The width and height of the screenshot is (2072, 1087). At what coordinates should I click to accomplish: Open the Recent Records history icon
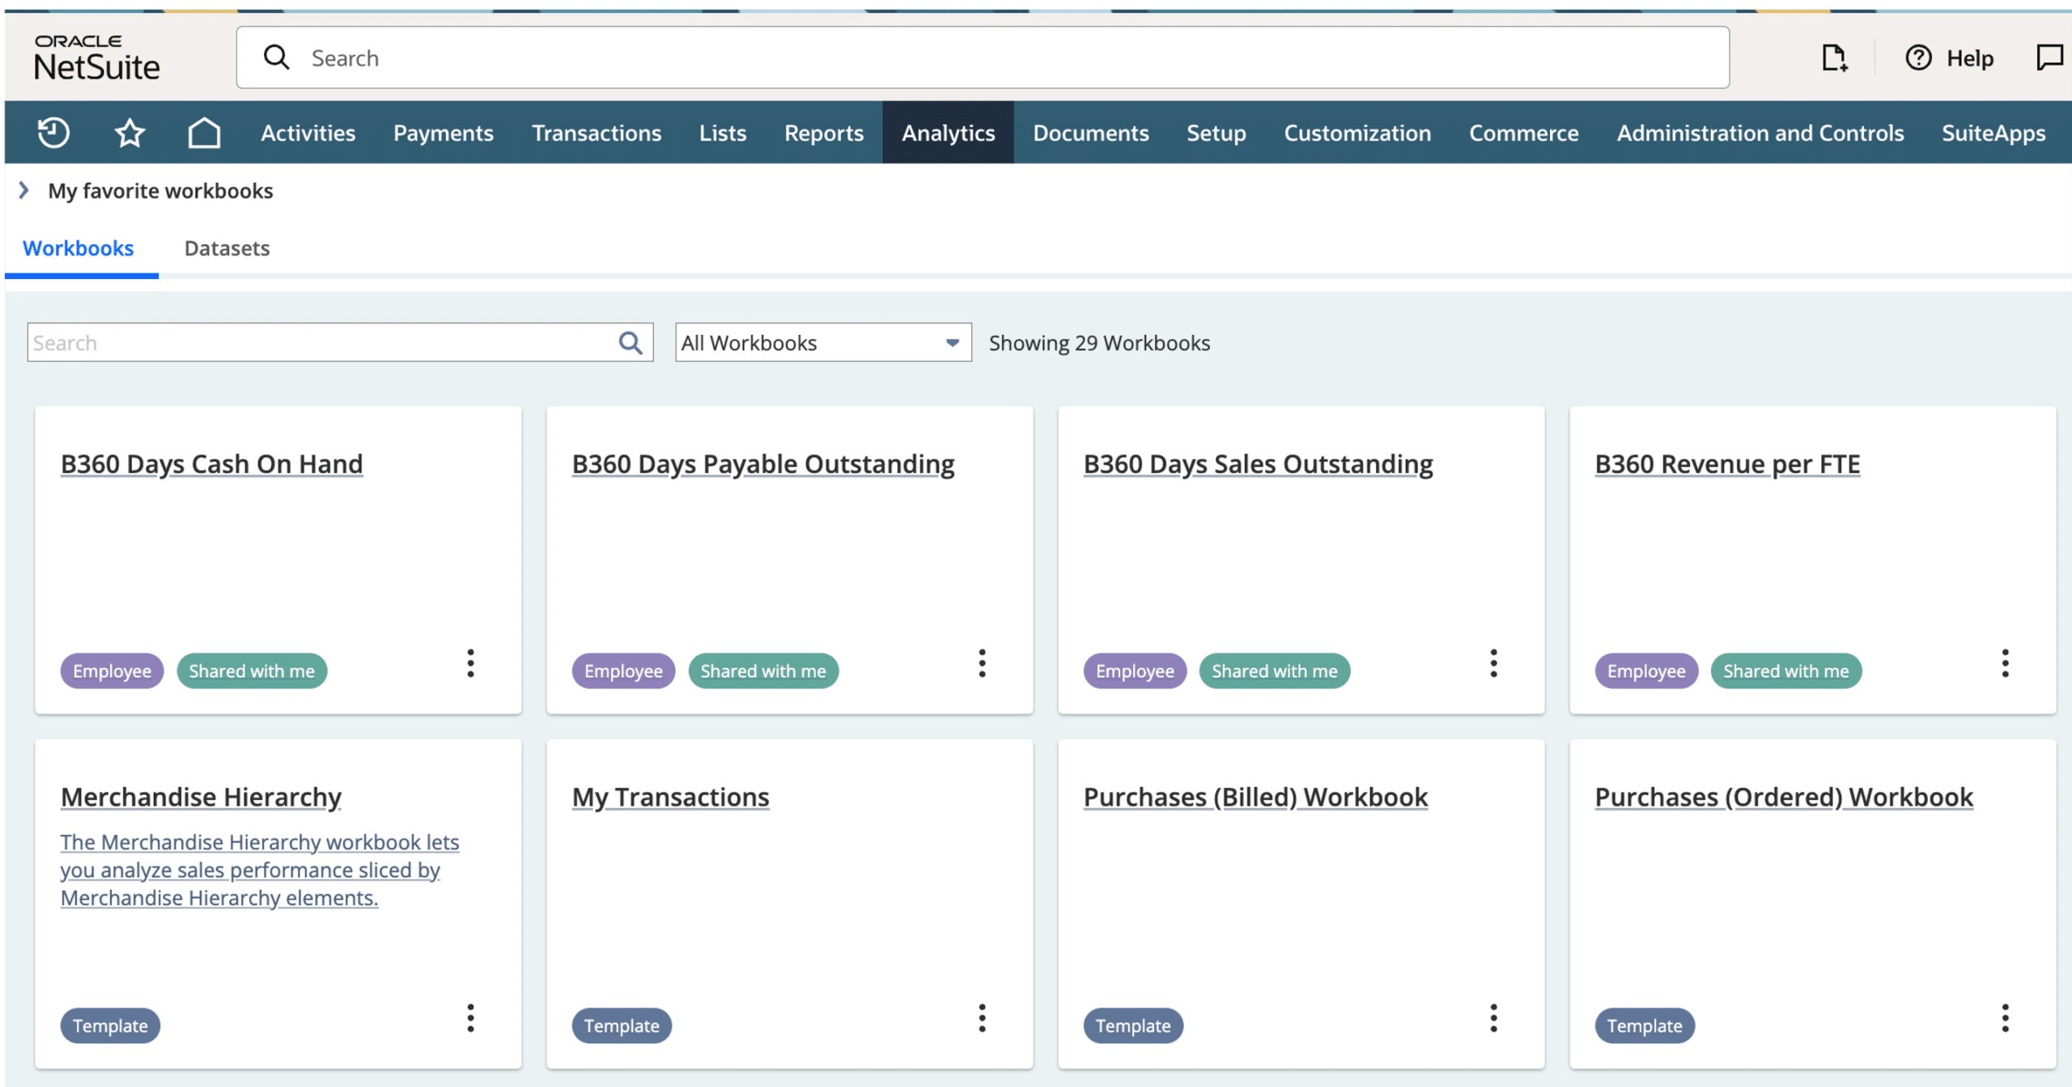(53, 133)
